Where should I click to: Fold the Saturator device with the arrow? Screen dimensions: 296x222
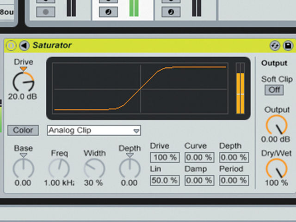25,46
